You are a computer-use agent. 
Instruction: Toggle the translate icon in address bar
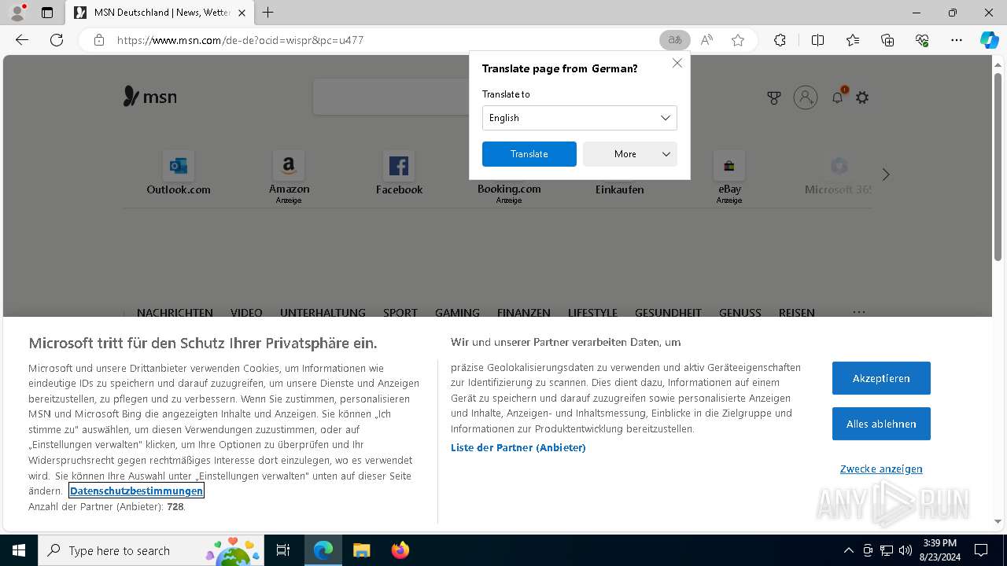pyautogui.click(x=674, y=40)
